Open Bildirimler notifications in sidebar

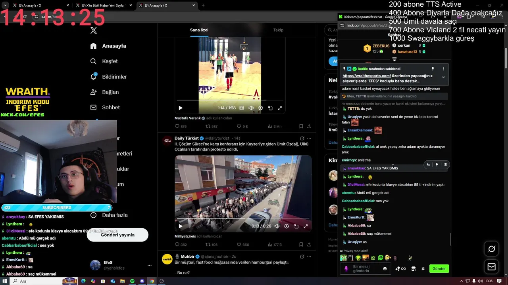[x=108, y=77]
